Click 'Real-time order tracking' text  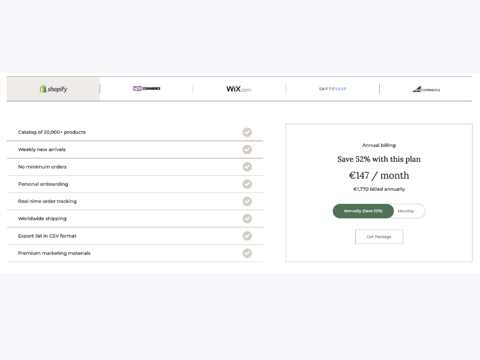coord(47,202)
